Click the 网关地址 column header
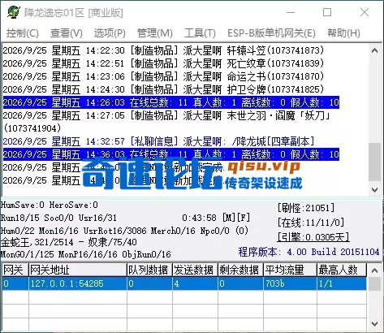 click(78, 270)
